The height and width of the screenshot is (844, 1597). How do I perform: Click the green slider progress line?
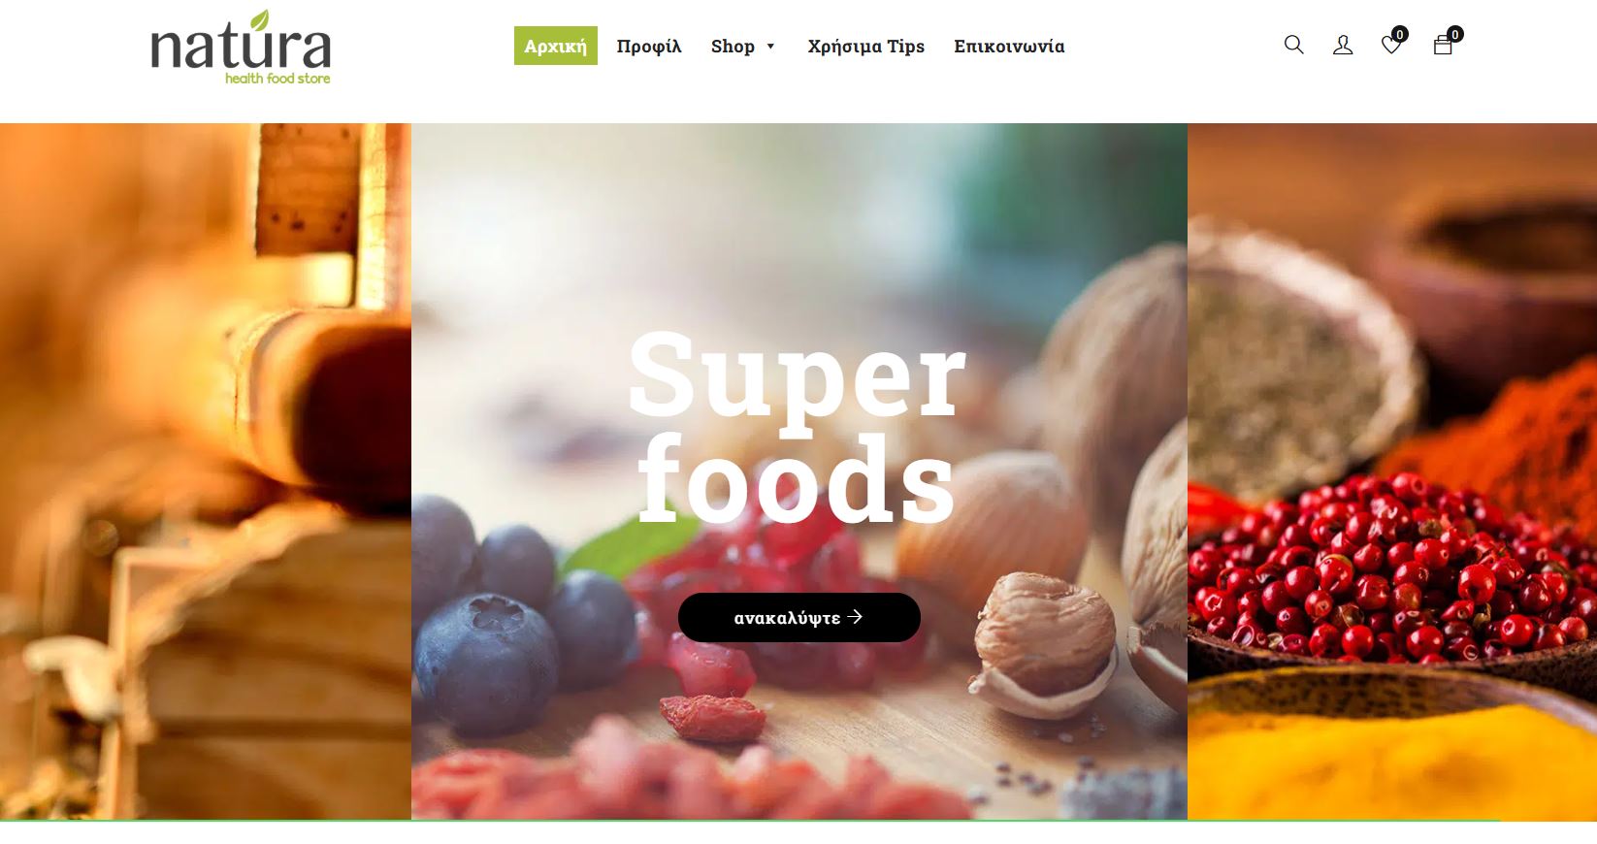750,821
